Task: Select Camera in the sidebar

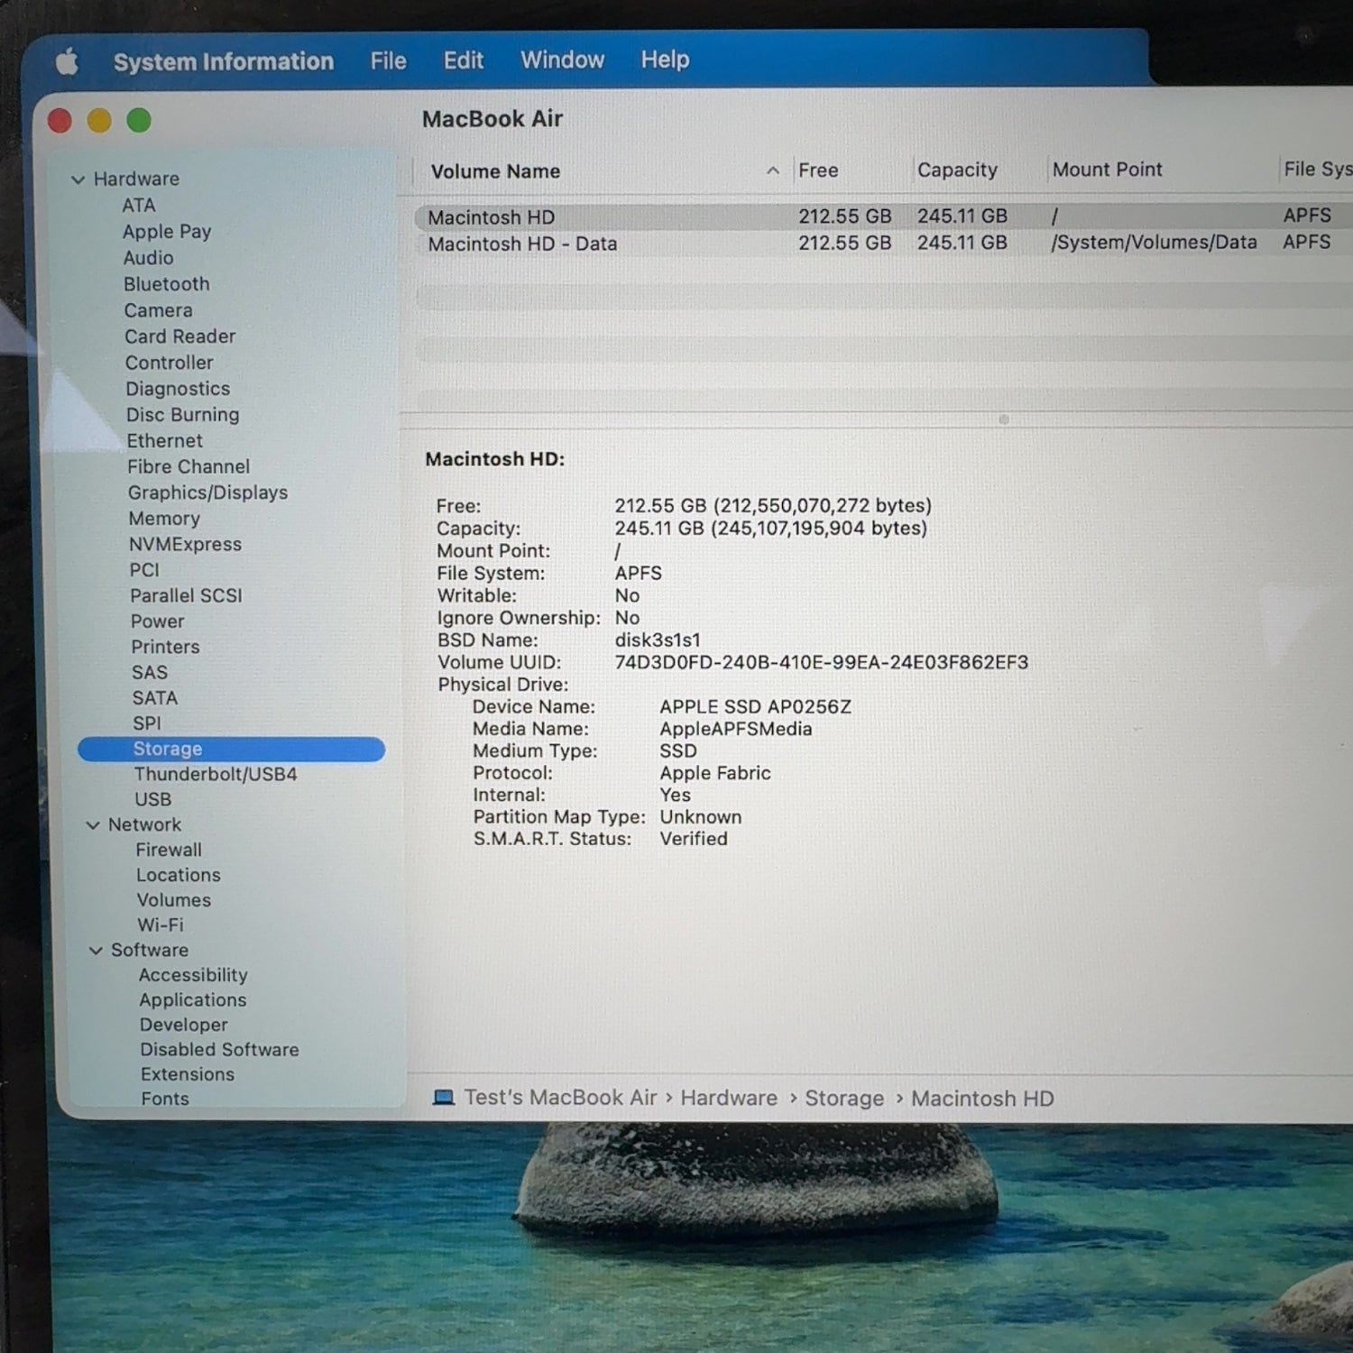Action: (x=159, y=310)
